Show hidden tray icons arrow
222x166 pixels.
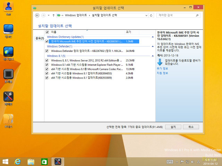pyautogui.click(x=177, y=162)
